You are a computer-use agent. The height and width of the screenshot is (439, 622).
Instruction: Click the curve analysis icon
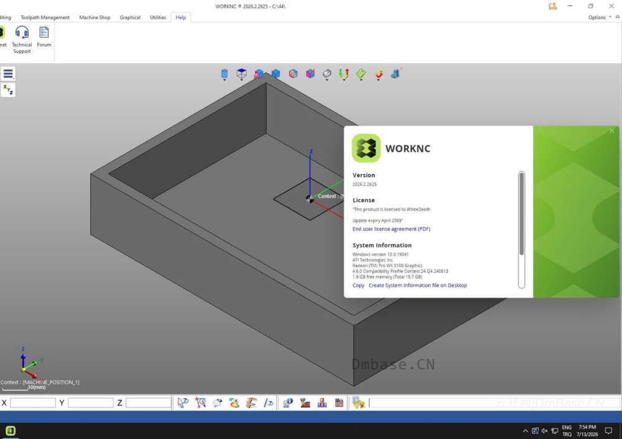251,403
